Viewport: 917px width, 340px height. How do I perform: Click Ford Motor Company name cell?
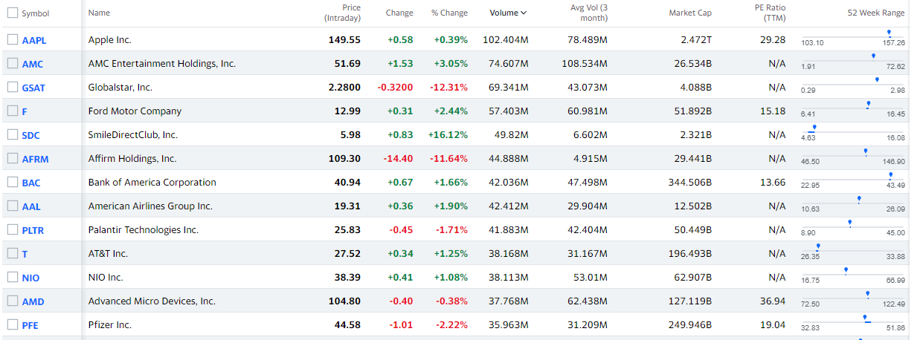(135, 111)
